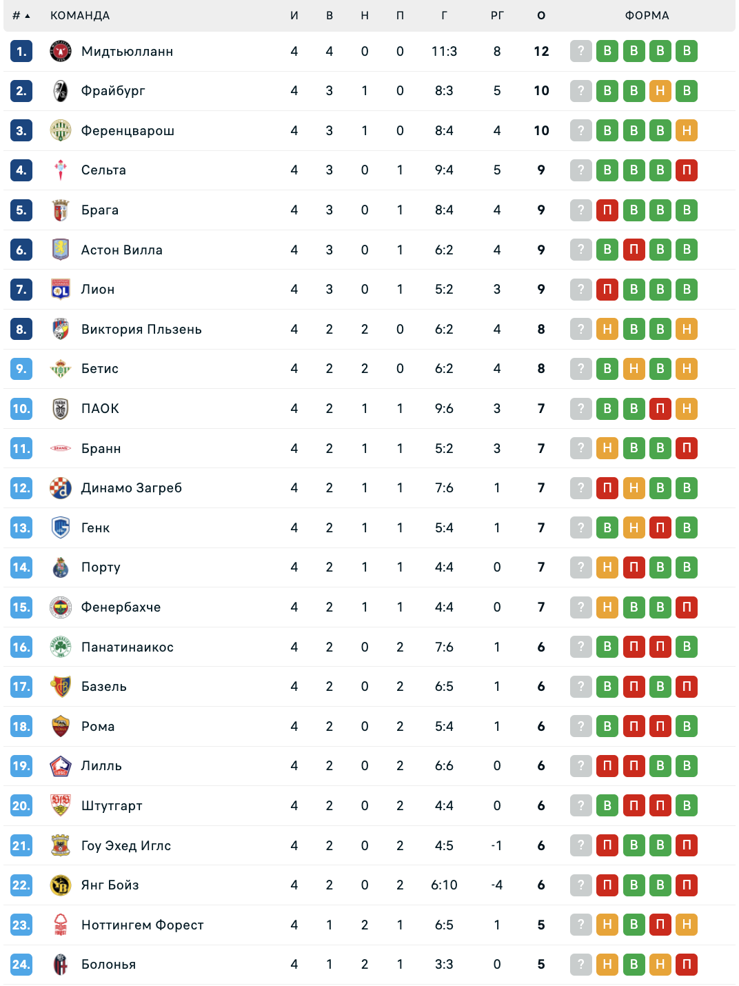This screenshot has height=986, width=739.
Task: Click the Фенербахче club logo
Action: click(61, 607)
